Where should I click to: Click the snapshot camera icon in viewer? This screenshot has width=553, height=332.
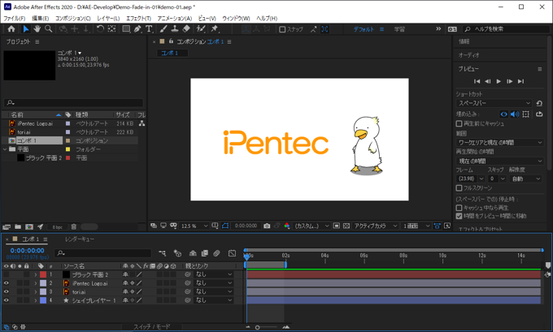click(x=267, y=226)
